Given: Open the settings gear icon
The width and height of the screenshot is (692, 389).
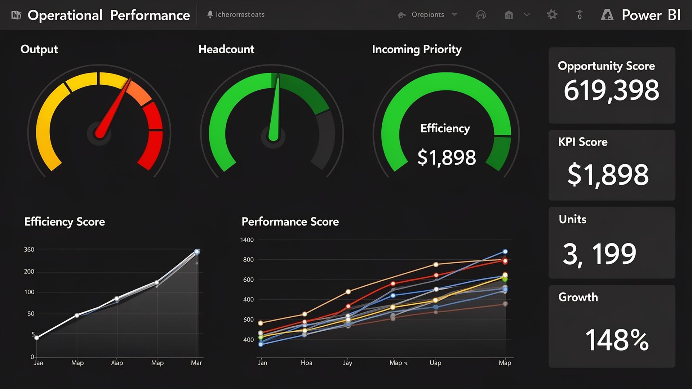Looking at the screenshot, I should click(552, 15).
